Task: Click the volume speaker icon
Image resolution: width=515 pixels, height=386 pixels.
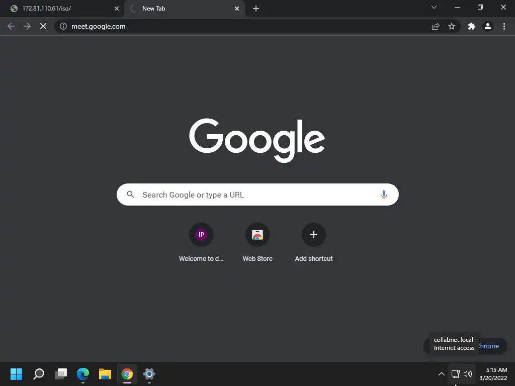Action: 468,374
